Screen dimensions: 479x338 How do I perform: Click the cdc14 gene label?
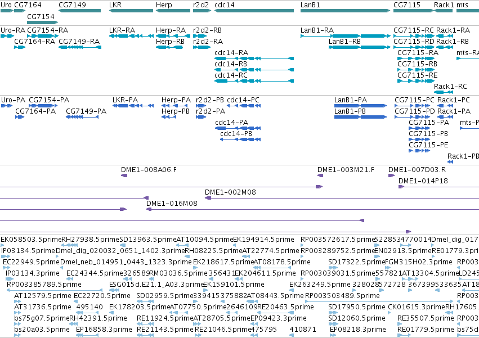tap(225, 5)
